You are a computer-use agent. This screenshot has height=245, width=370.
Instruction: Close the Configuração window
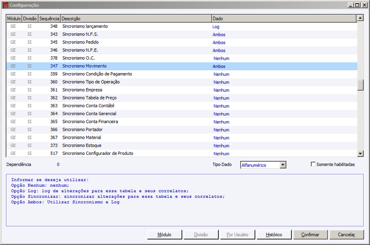(364, 5)
